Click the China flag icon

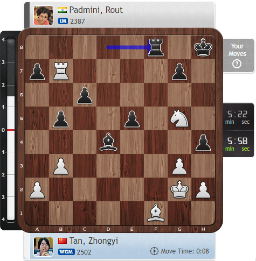(x=63, y=241)
